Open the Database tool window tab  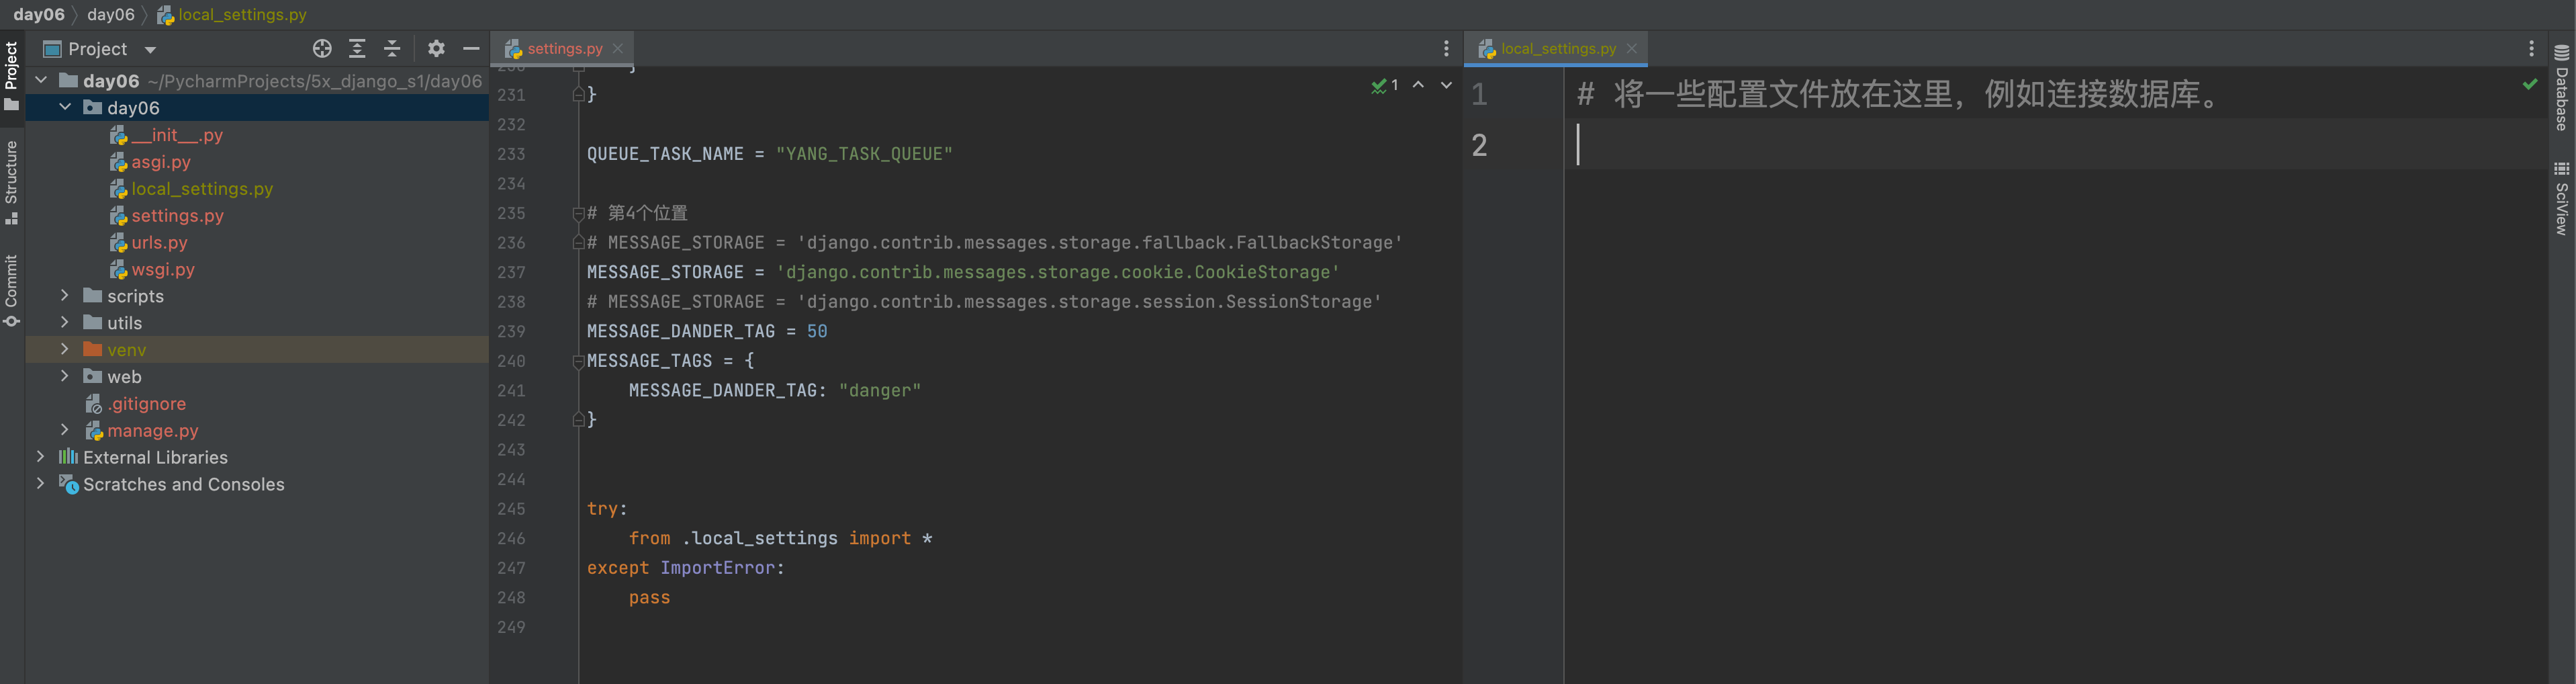tap(2561, 87)
